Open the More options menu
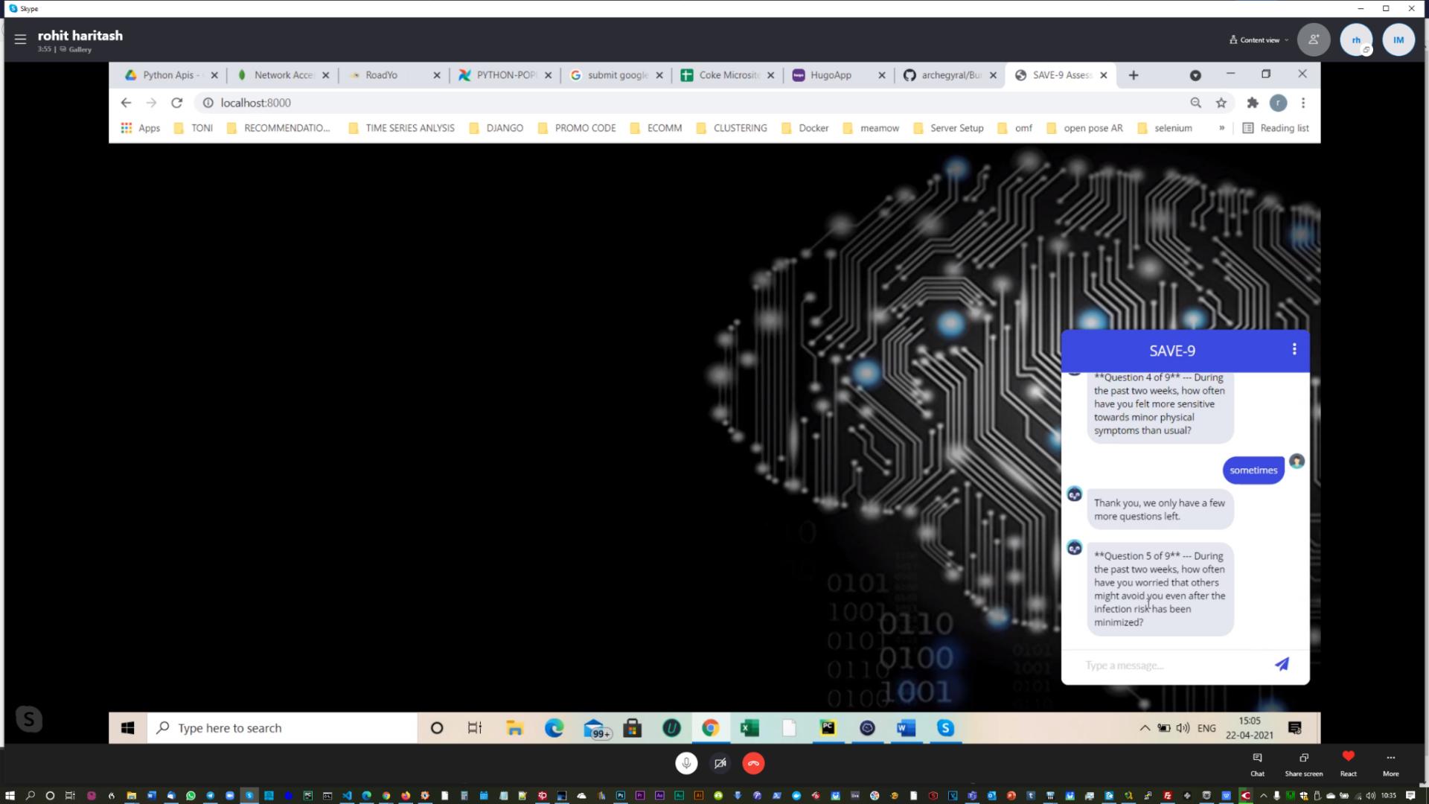The image size is (1429, 804). pos(1390,764)
